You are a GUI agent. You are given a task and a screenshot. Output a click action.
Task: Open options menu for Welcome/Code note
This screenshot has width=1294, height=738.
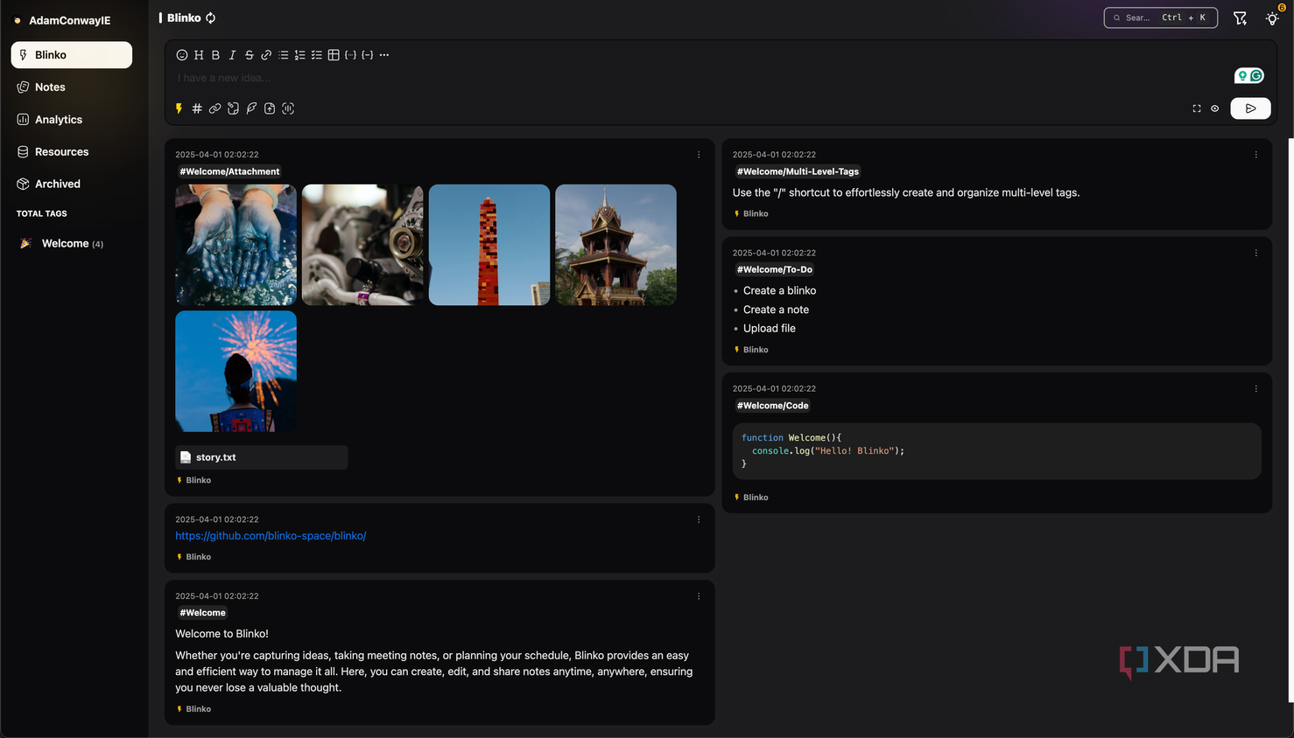1256,388
